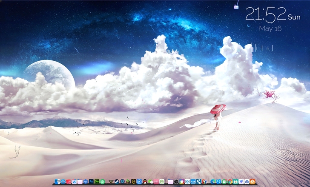The width and height of the screenshot is (310, 187).
Task: Launch Google Chrome from the dock
Action: 230,181
